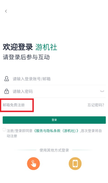Image resolution: width=108 pixels, height=183 pixels.
Task: Click the 注册/登录即同意 agreement text
Action: (20, 131)
